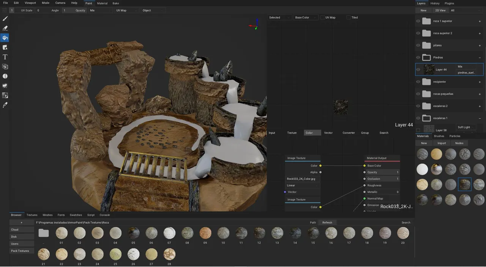Show Layer 58 via its checkbox
This screenshot has width=486, height=267.
[x=418, y=130]
